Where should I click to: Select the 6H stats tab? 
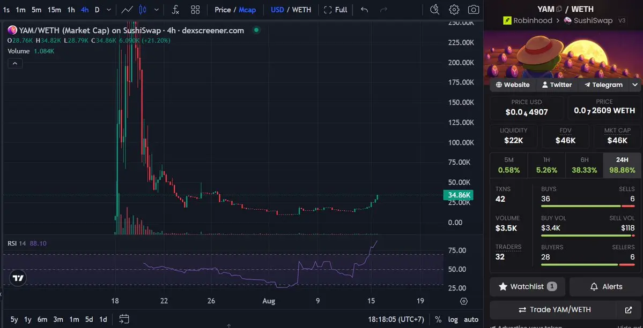585,165
